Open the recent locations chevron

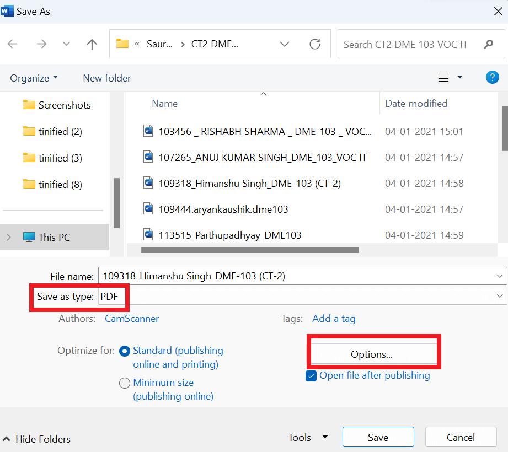66,44
